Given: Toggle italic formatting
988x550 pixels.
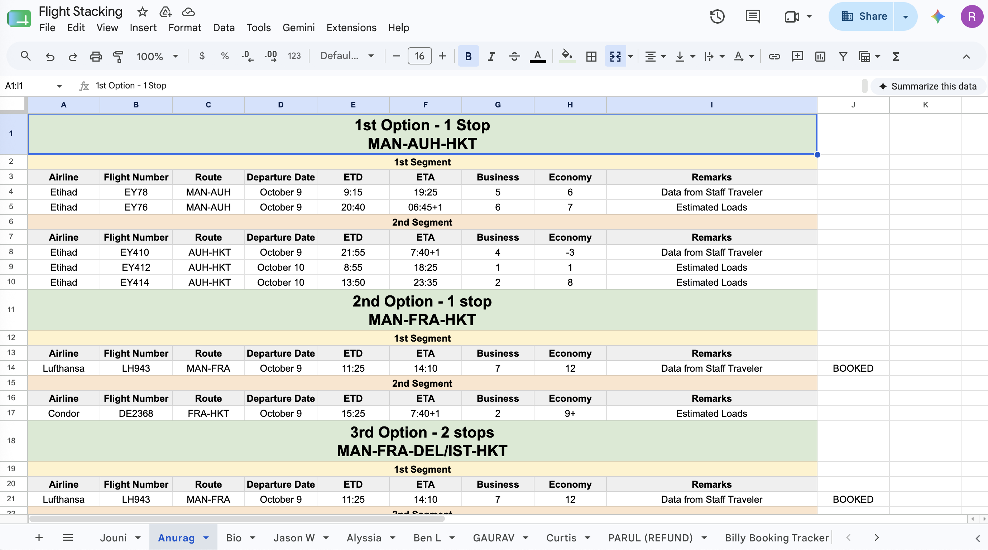Looking at the screenshot, I should click(x=491, y=56).
